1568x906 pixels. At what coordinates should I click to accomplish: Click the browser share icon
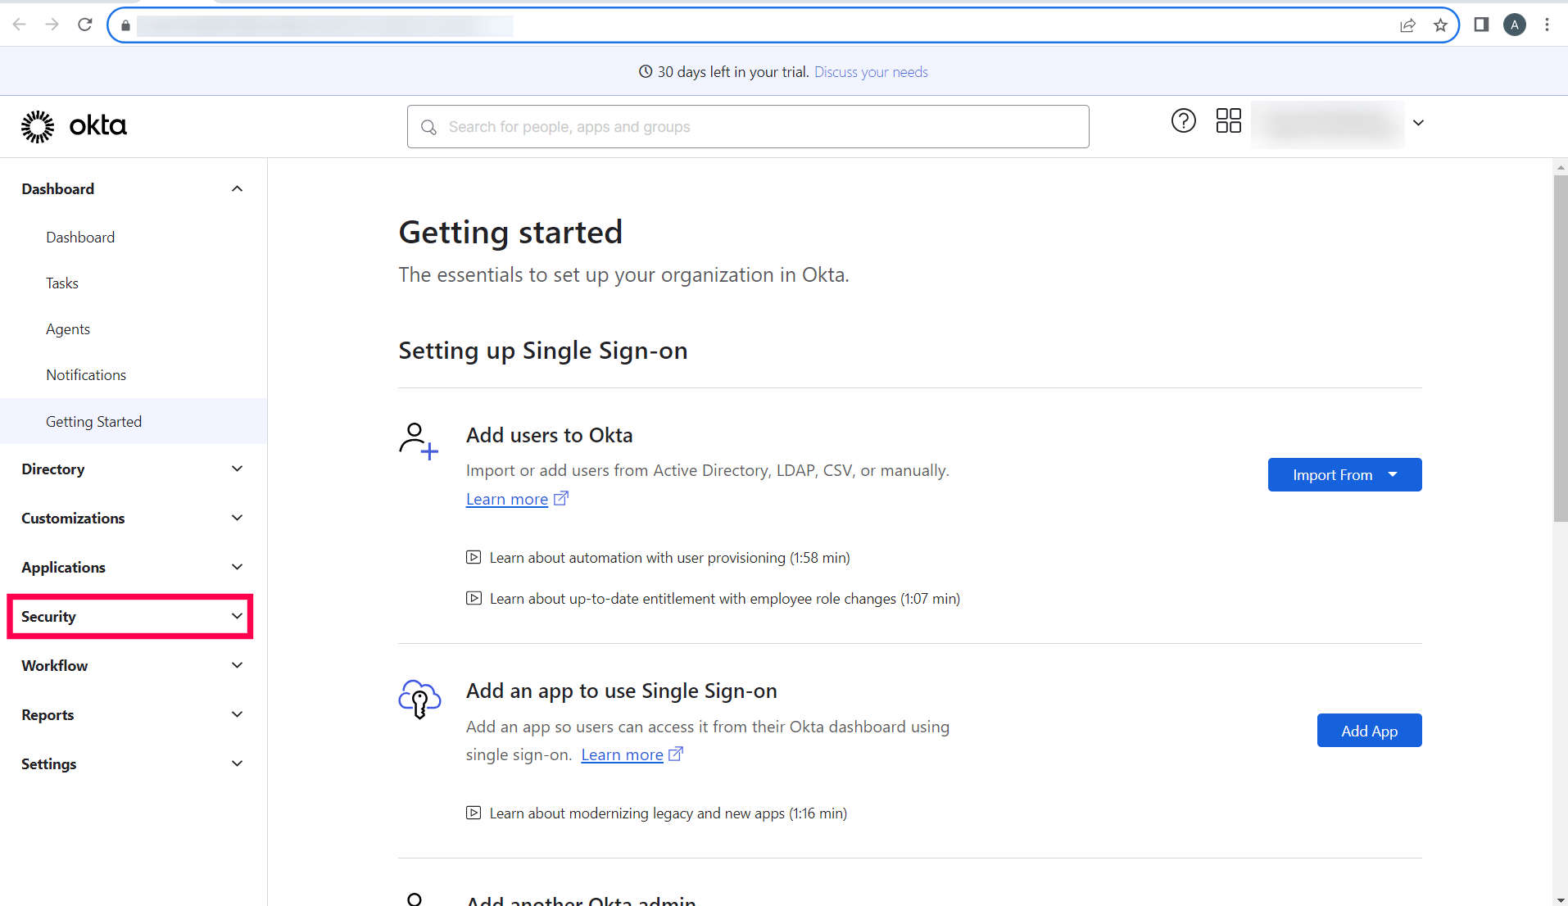pos(1407,25)
